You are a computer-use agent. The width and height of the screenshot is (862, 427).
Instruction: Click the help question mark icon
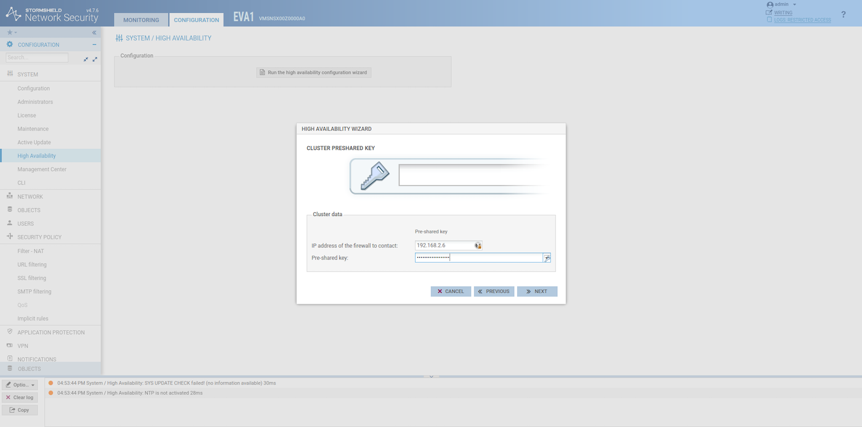click(843, 14)
